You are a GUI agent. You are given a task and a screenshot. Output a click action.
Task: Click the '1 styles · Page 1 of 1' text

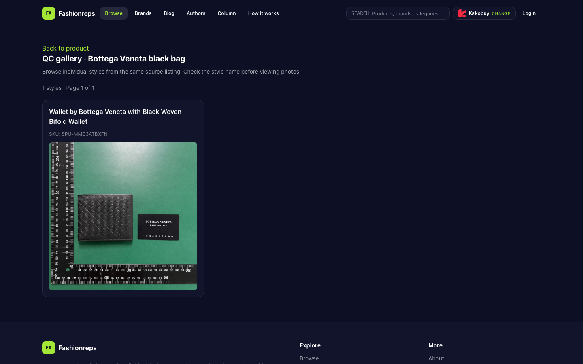point(68,88)
